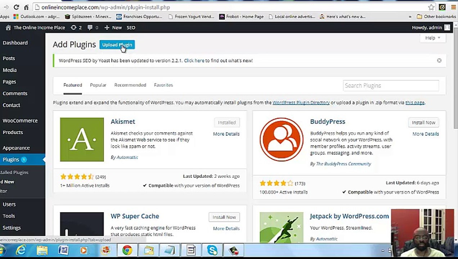Open Chrome menu hamburger icon
Image resolution: width=458 pixels, height=259 pixels.
click(x=453, y=7)
